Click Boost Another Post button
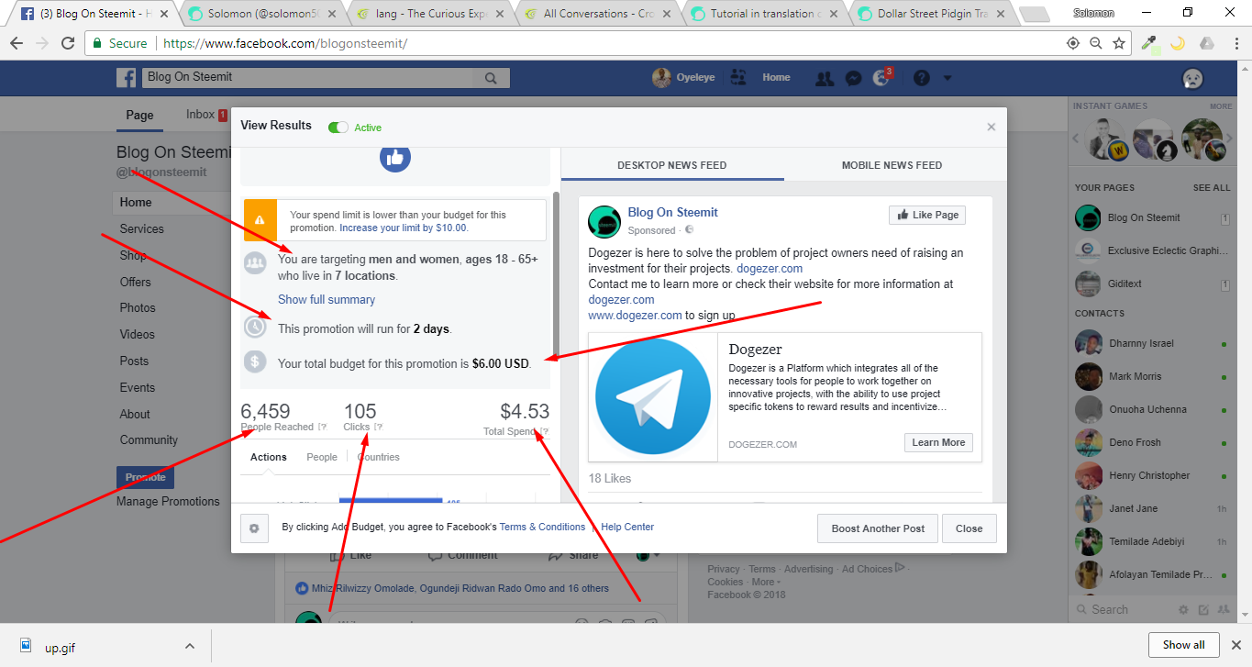 pos(879,528)
